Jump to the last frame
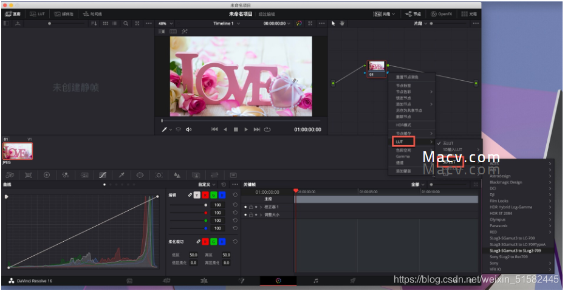The height and width of the screenshot is (291, 565). [x=257, y=129]
